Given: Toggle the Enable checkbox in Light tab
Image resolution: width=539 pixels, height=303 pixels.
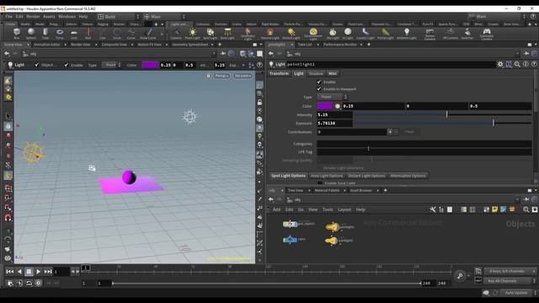Looking at the screenshot, I should (x=319, y=82).
